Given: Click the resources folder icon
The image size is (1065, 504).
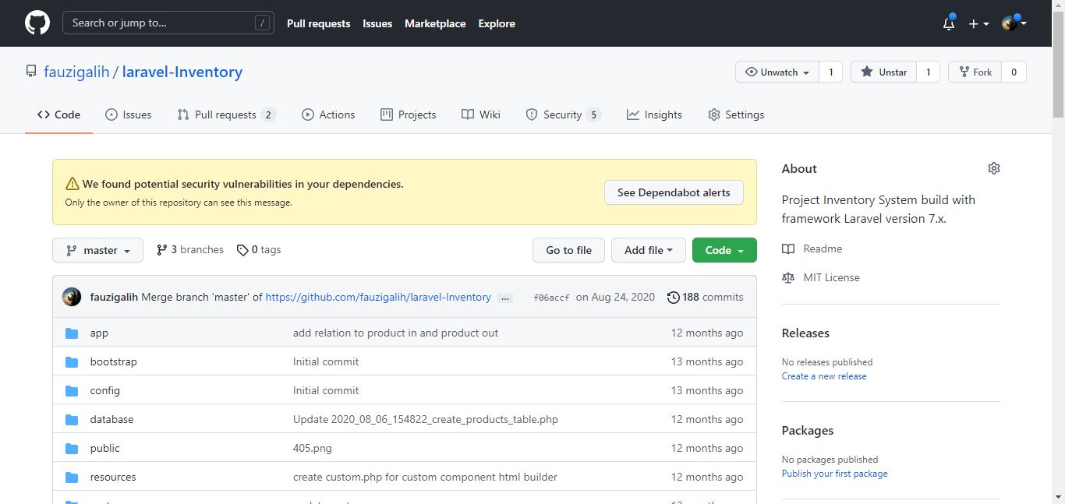Looking at the screenshot, I should pyautogui.click(x=72, y=477).
